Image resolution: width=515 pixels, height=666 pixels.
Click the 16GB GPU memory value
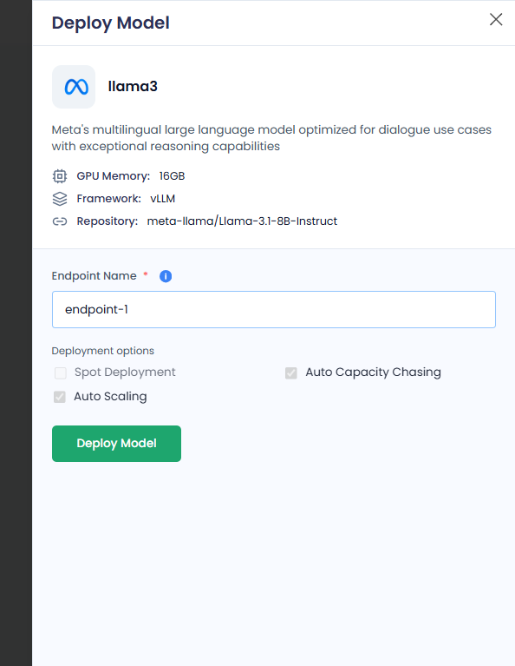click(172, 176)
